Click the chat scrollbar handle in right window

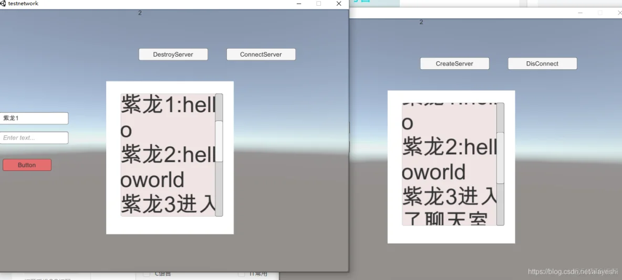tap(501, 158)
